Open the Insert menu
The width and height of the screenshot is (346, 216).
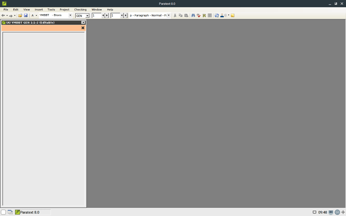39,10
